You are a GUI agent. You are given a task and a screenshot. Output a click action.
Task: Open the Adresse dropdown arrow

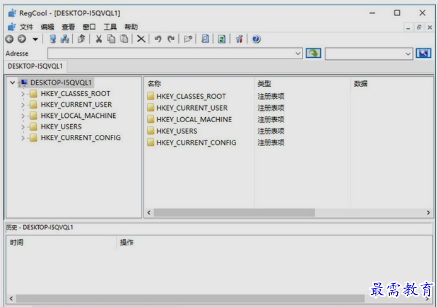click(x=298, y=53)
